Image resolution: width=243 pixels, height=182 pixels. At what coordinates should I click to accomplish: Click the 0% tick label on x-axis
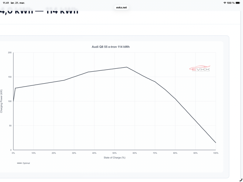coord(13,153)
